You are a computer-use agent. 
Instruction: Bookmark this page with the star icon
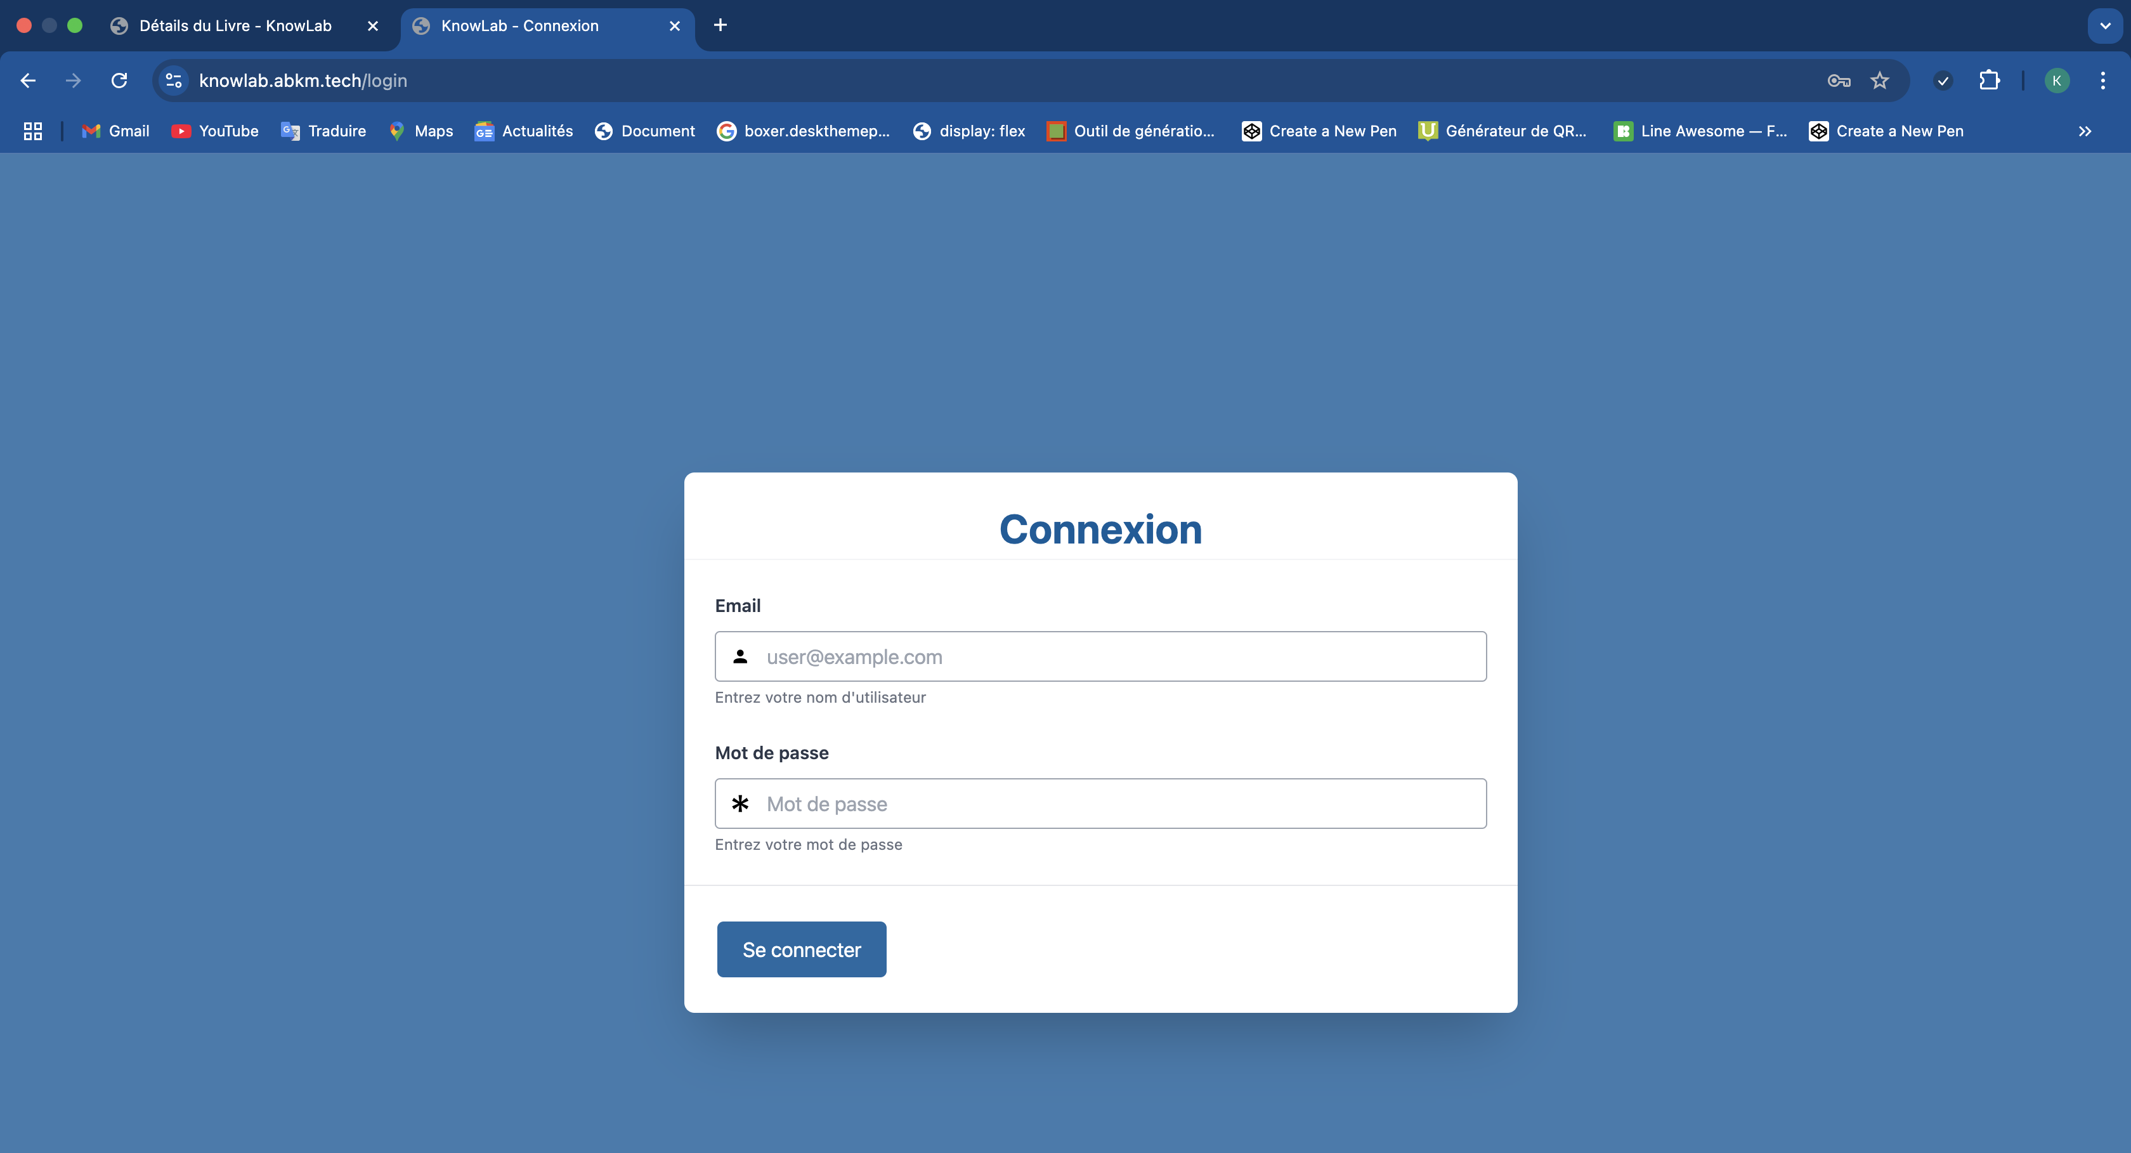(x=1879, y=81)
